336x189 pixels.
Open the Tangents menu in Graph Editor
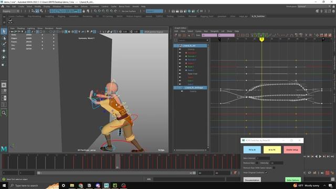[215, 31]
